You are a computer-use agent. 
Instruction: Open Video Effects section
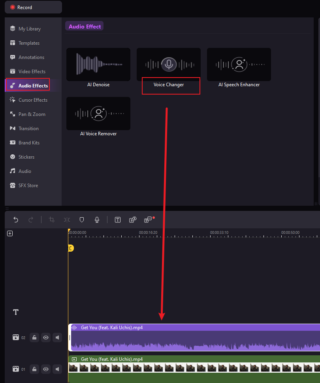coord(32,71)
